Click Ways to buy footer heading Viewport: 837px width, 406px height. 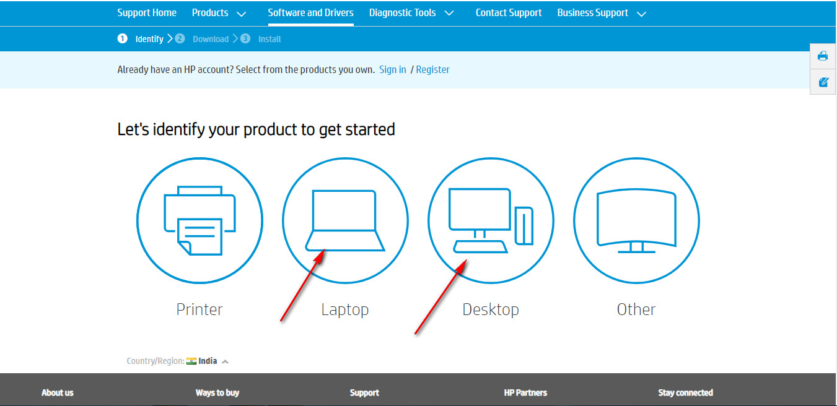(x=217, y=393)
